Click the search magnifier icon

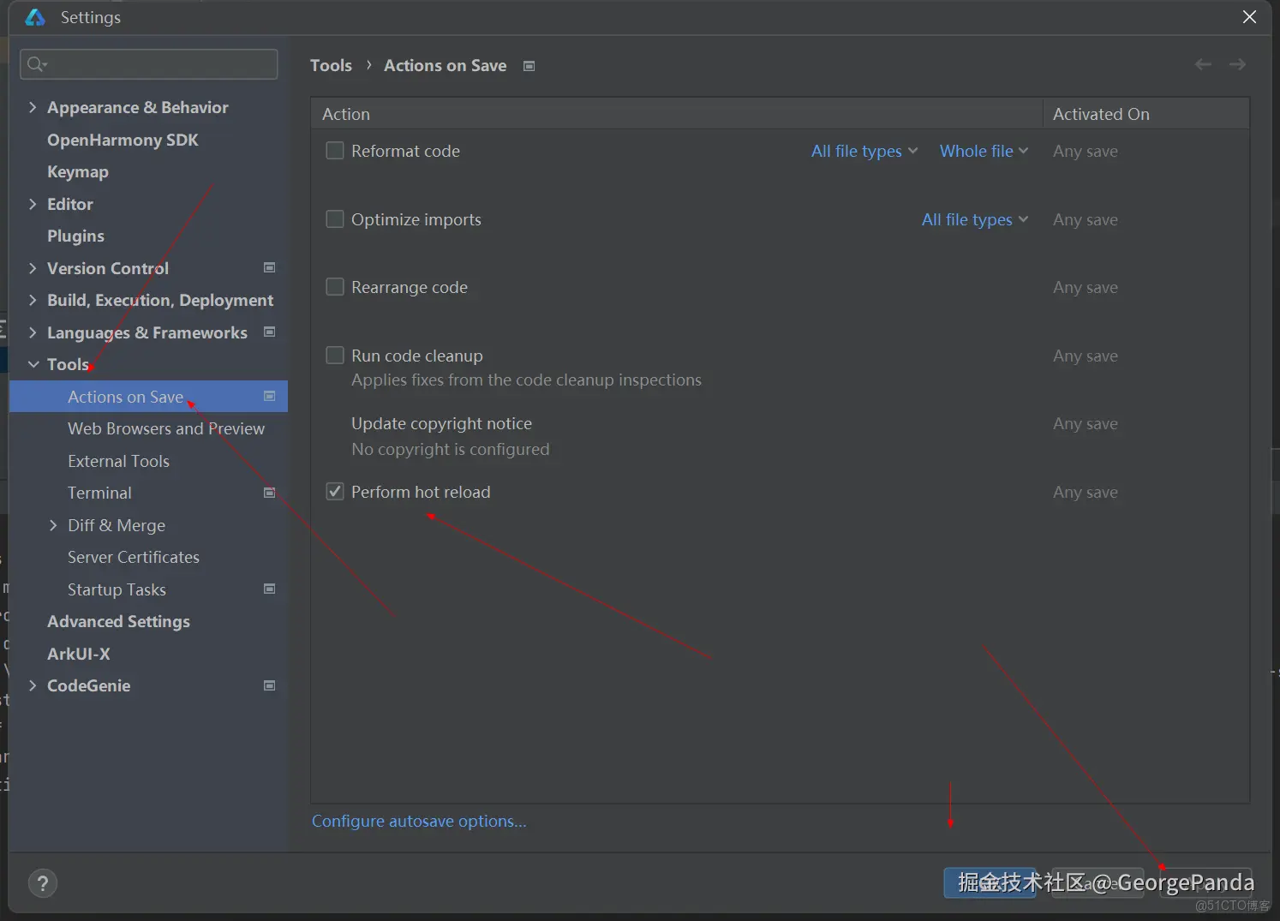click(x=36, y=64)
